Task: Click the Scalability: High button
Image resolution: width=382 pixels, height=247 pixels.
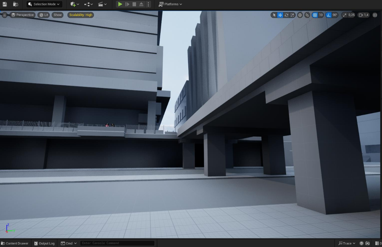Action: click(80, 15)
